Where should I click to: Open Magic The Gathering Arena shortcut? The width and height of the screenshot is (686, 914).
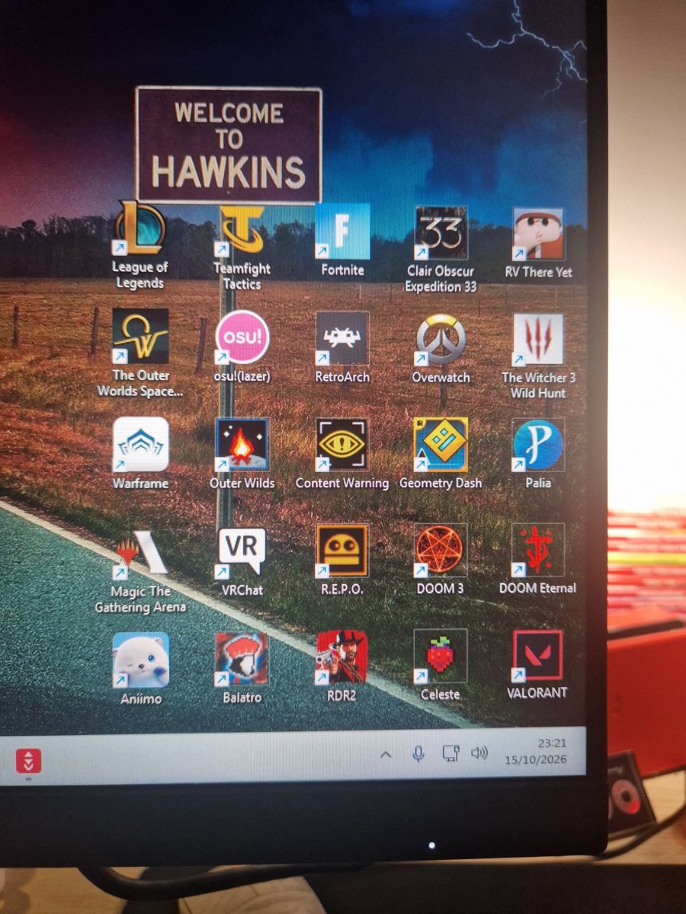click(140, 553)
